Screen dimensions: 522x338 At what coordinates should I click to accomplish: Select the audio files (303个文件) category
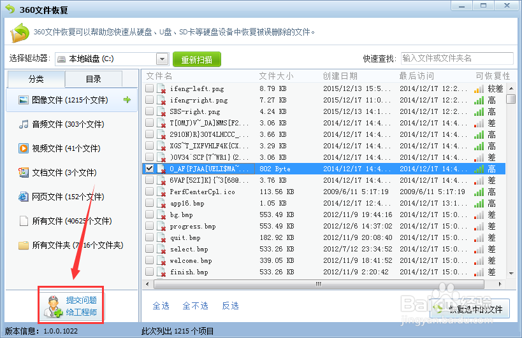(71, 124)
